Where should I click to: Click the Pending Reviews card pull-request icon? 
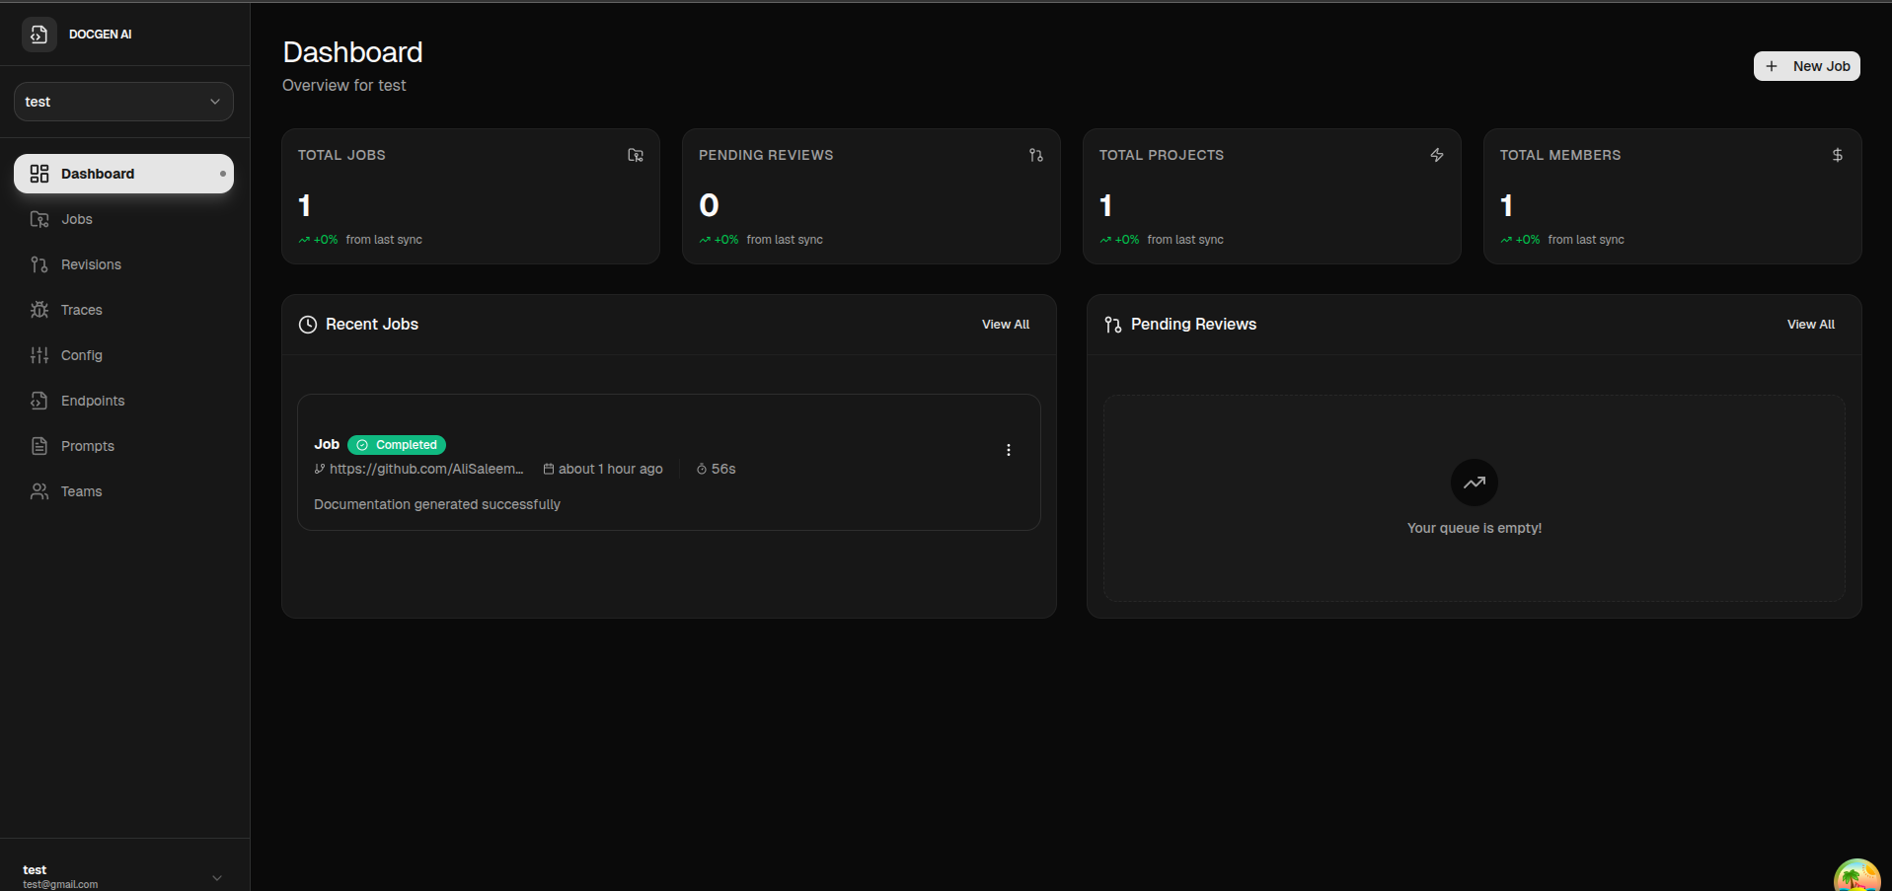point(1036,155)
